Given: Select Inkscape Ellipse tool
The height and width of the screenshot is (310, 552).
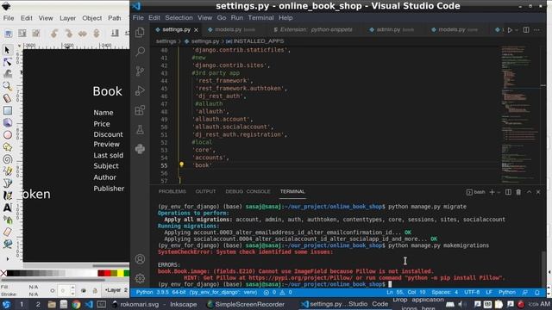Looking at the screenshot, I should [x=7, y=135].
